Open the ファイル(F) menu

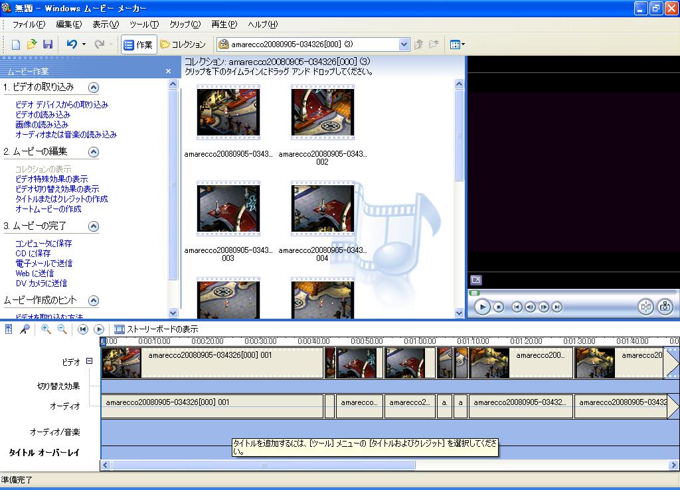coord(29,25)
